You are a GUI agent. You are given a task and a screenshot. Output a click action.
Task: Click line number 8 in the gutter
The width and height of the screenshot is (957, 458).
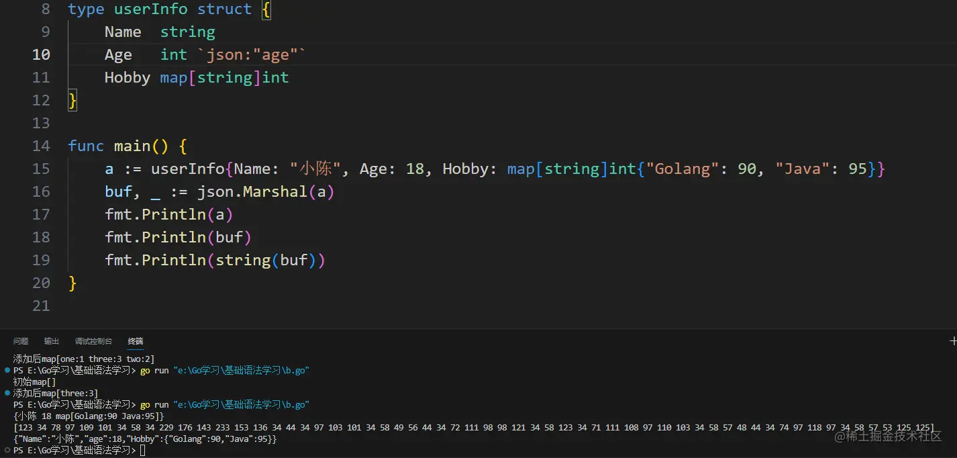(46, 9)
